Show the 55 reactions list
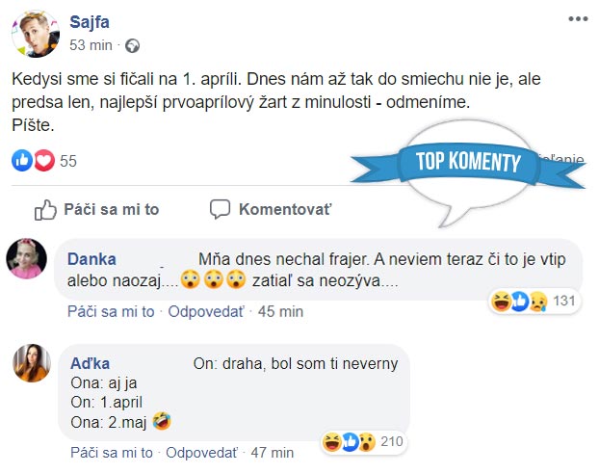The width and height of the screenshot is (599, 473). (68, 161)
